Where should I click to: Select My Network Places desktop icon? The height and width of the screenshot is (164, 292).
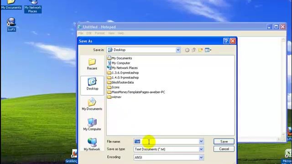coord(33,6)
